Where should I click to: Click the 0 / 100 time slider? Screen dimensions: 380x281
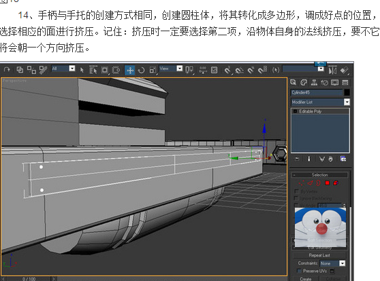(x=29, y=279)
